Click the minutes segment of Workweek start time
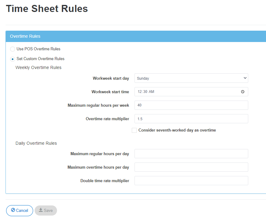 tap(145, 92)
